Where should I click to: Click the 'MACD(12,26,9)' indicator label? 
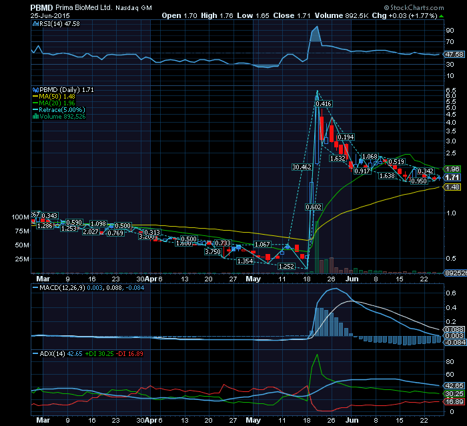(x=62, y=288)
